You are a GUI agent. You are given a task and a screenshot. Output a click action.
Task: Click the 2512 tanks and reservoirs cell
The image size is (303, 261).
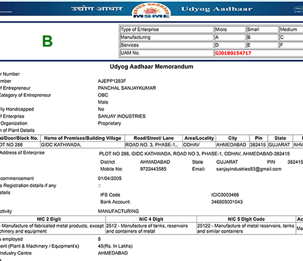coord(151,228)
